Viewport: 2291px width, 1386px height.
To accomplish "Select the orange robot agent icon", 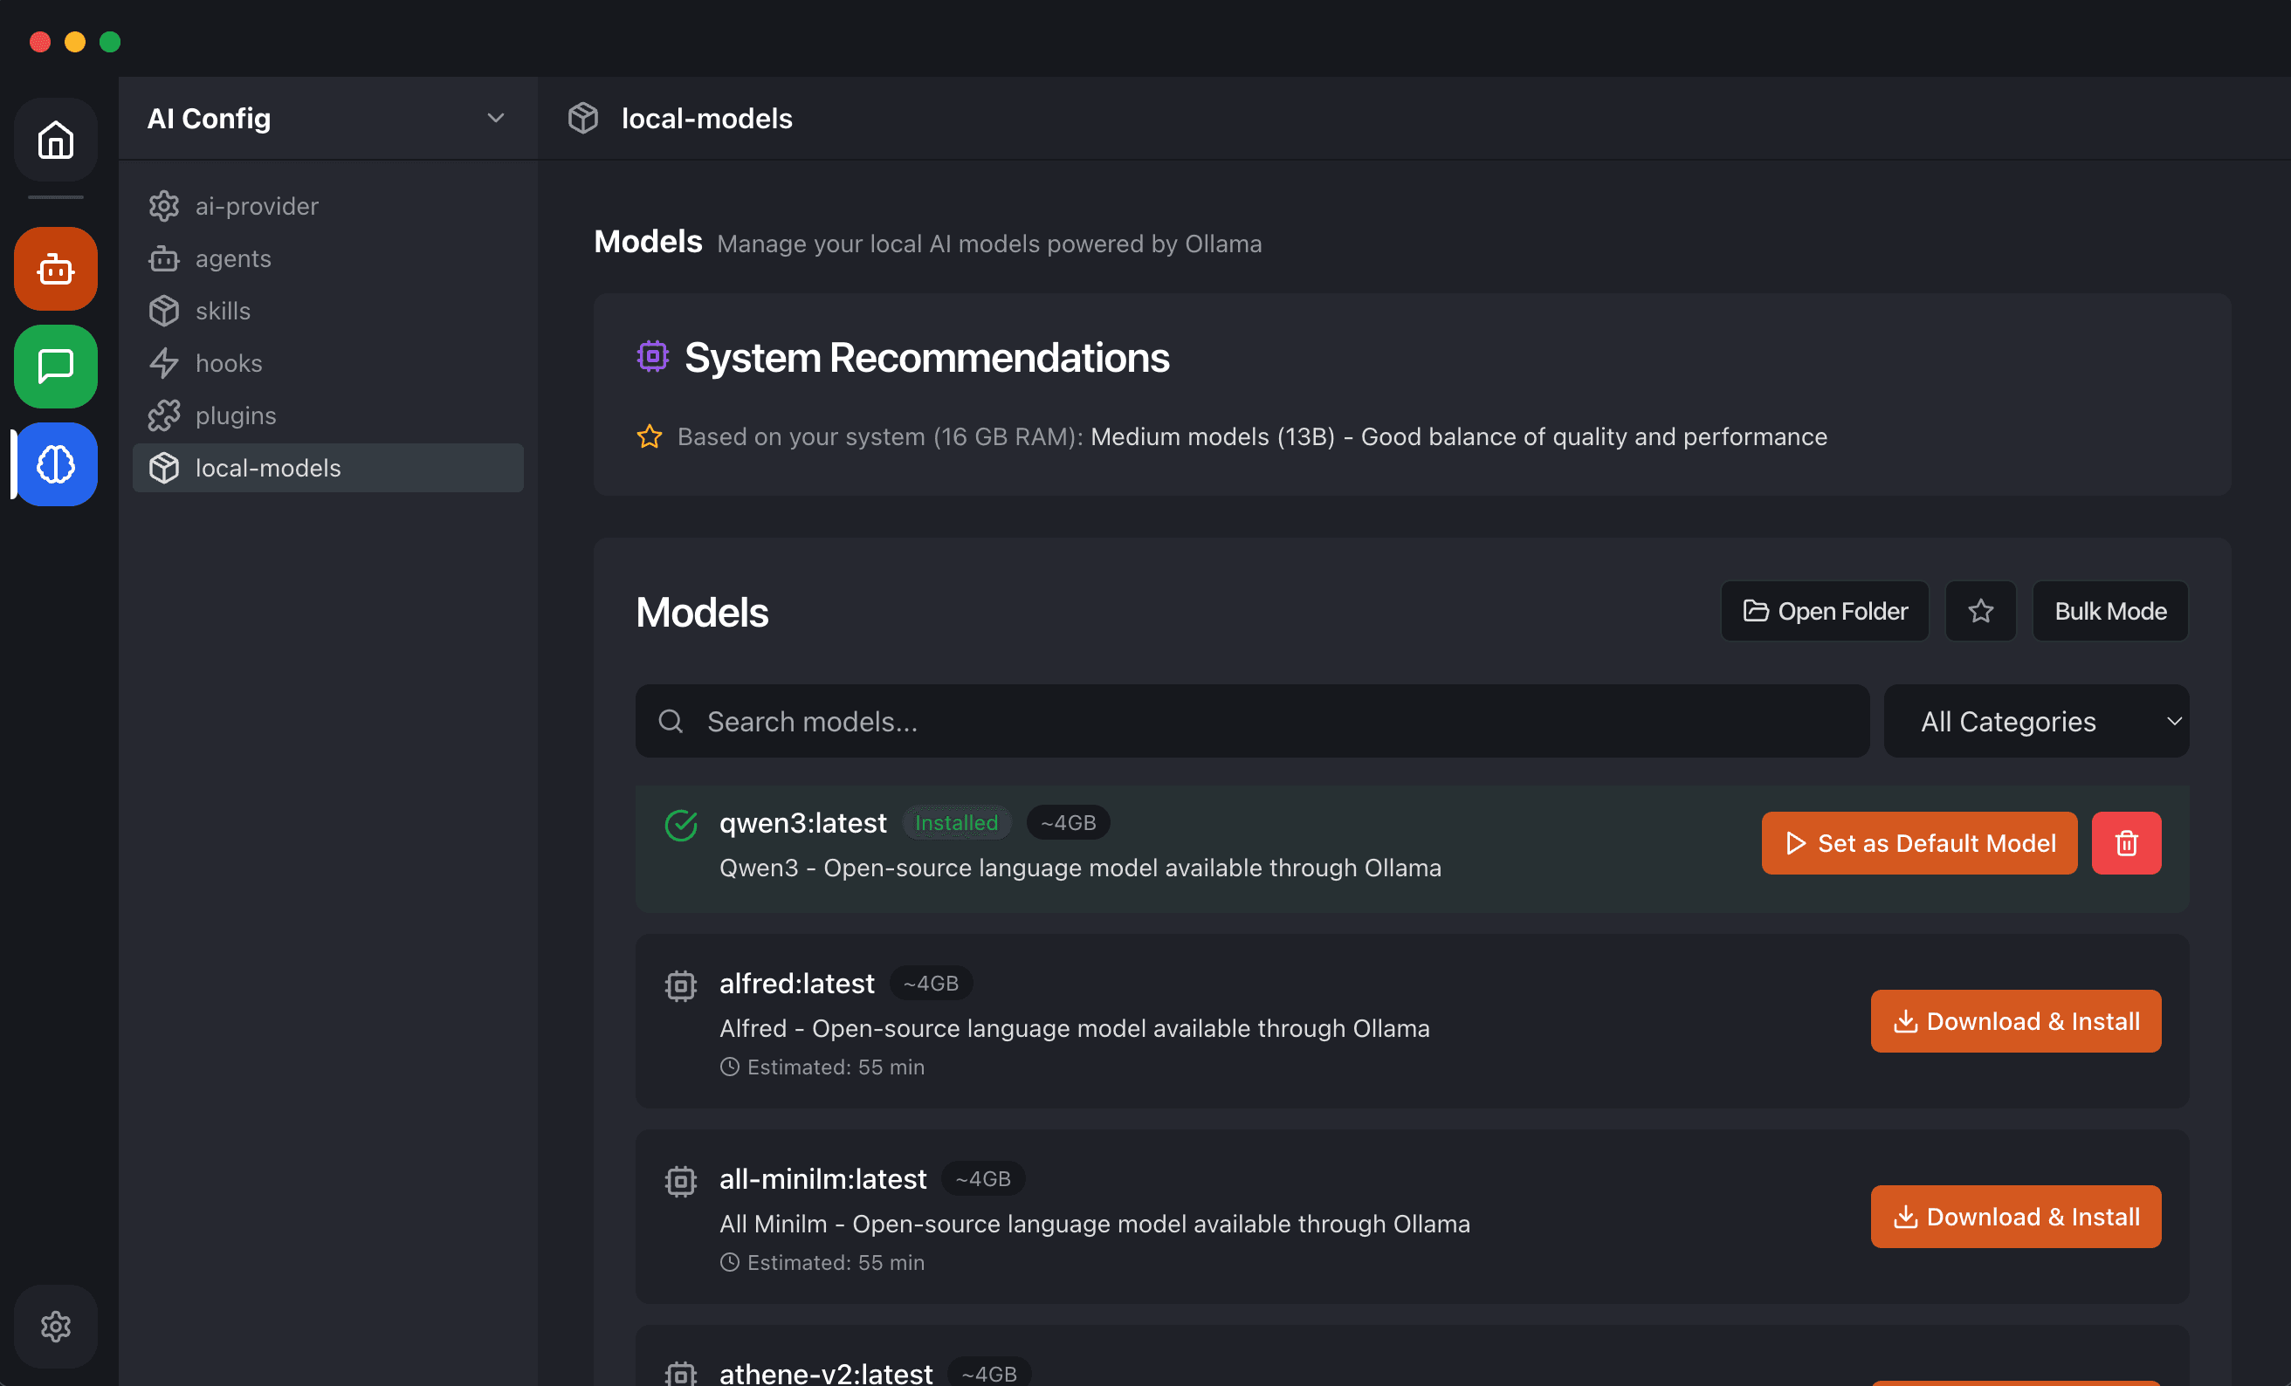I will click(x=55, y=269).
